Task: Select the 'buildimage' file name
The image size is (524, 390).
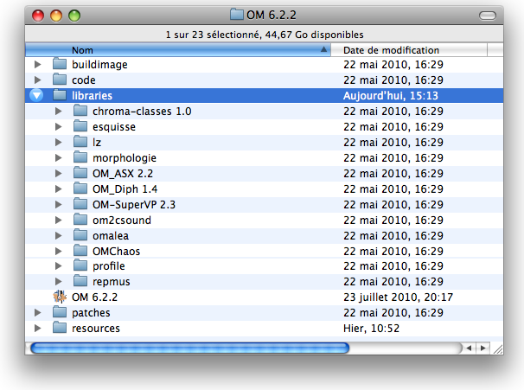Action: [x=99, y=65]
